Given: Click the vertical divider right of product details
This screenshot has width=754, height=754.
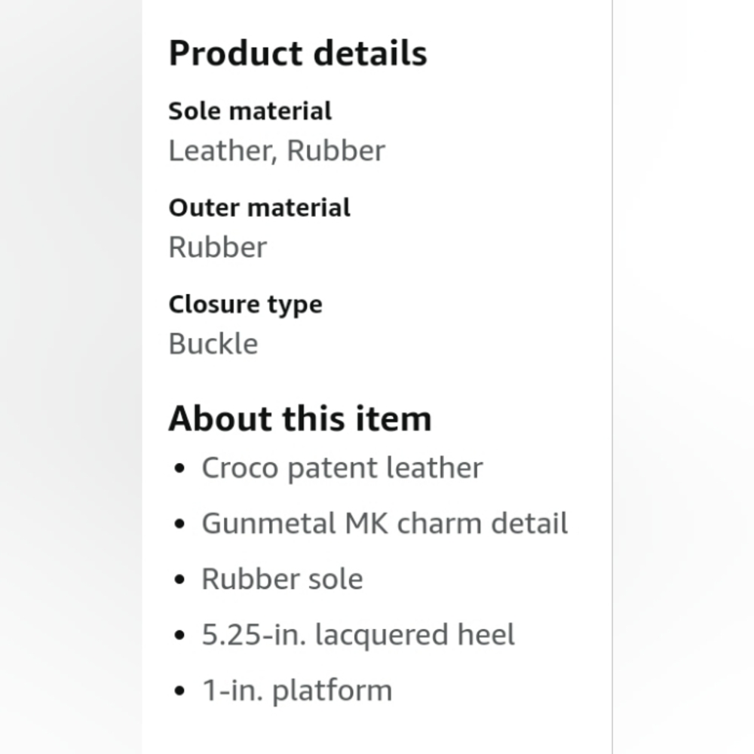Looking at the screenshot, I should 612,377.
